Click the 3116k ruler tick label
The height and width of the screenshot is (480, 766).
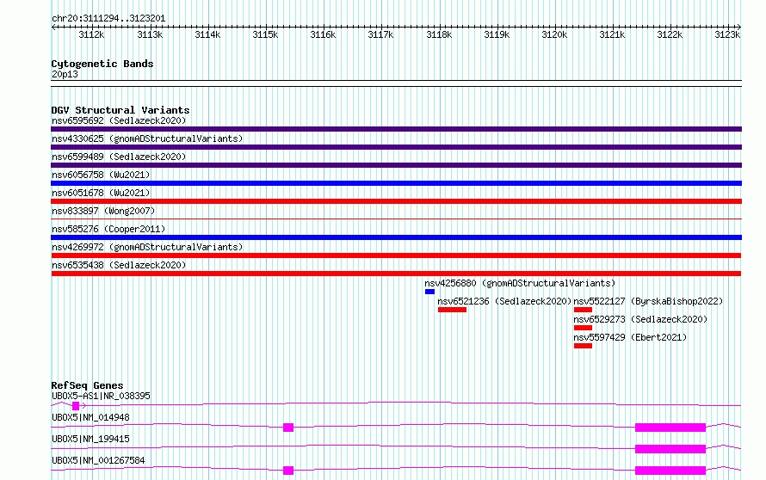323,34
